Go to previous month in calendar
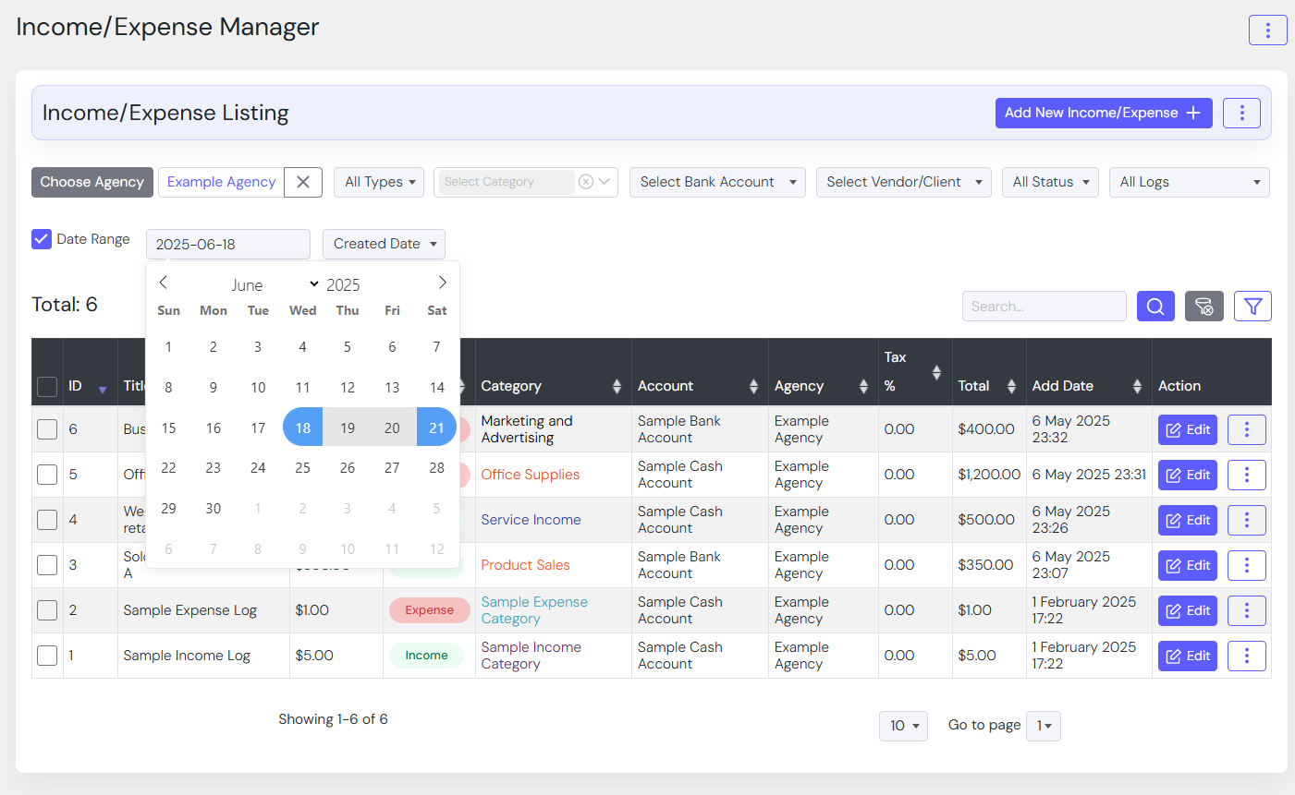This screenshot has height=795, width=1295. tap(164, 283)
